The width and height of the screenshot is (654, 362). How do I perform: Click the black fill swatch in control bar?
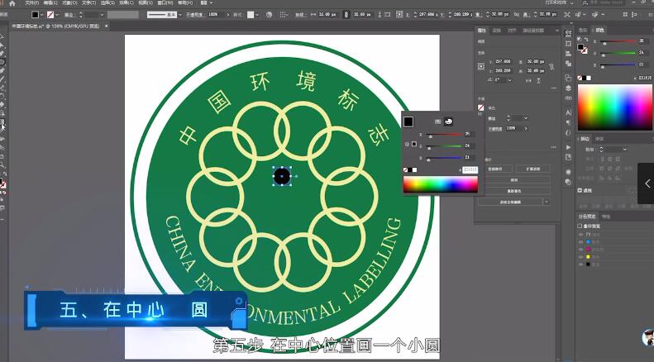(36, 15)
